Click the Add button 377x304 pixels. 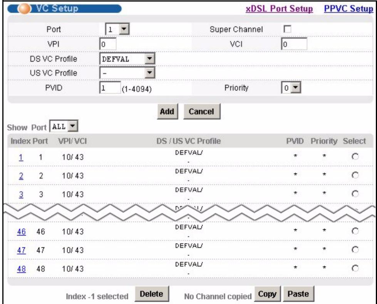(167, 112)
